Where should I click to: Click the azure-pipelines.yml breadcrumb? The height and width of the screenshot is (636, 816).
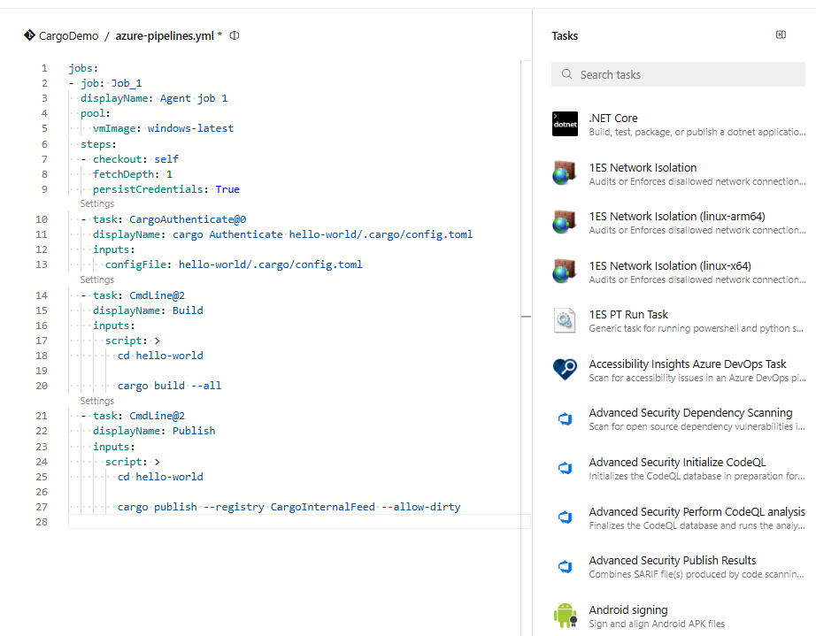(x=165, y=36)
